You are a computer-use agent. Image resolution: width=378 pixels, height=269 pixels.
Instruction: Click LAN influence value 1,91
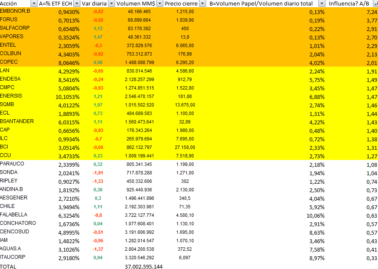(x=372, y=71)
